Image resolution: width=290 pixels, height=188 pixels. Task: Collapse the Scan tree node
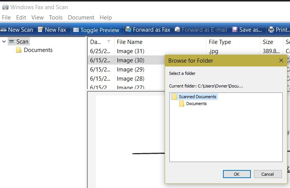4,42
